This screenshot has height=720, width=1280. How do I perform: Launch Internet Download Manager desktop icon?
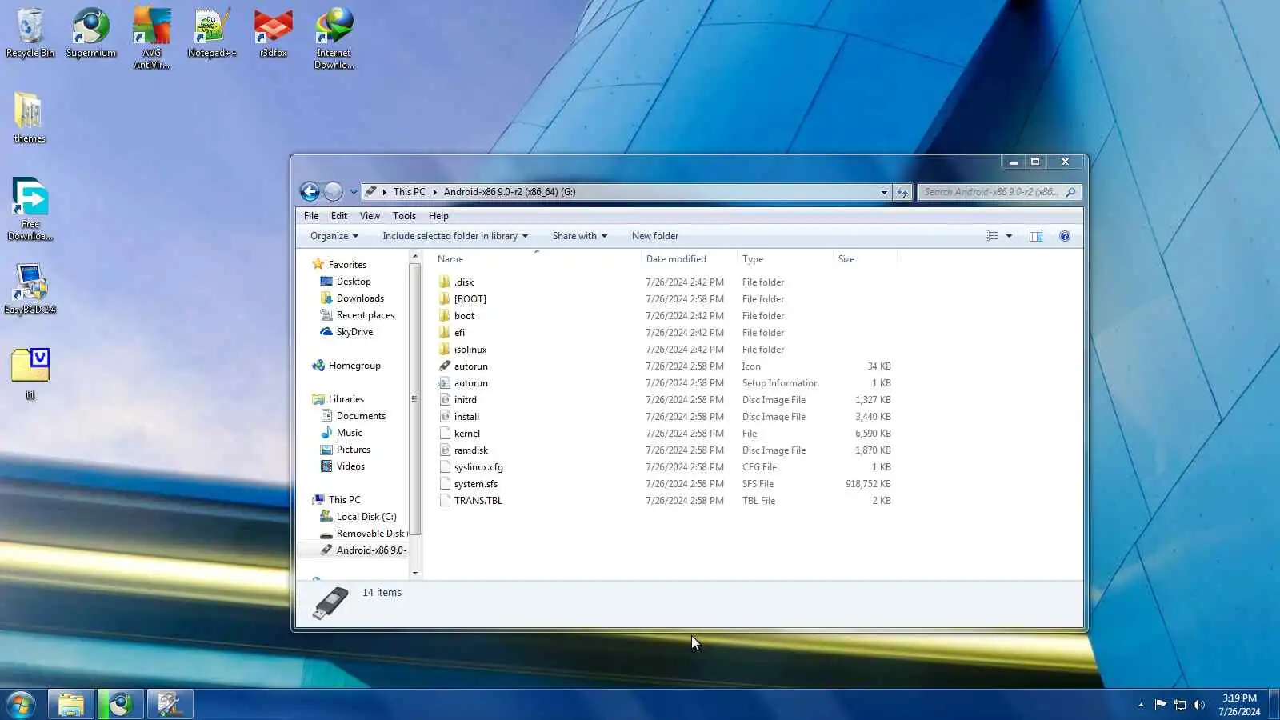tap(334, 38)
